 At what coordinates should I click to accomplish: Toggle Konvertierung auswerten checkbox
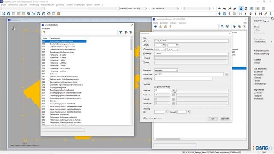coord(144,118)
